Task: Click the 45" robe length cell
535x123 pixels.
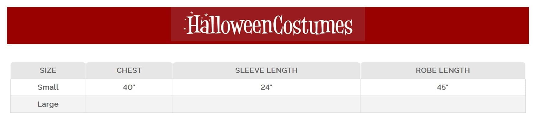Action: tap(442, 87)
